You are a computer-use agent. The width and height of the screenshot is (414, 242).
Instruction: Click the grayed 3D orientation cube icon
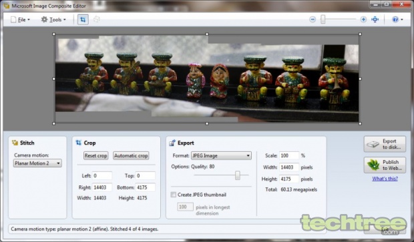click(97, 19)
